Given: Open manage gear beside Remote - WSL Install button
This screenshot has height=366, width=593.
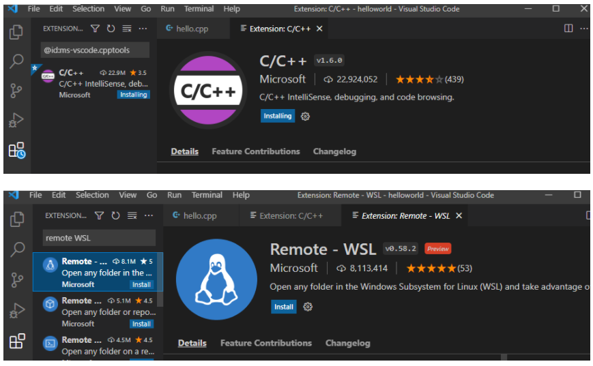Looking at the screenshot, I should pyautogui.click(x=308, y=307).
